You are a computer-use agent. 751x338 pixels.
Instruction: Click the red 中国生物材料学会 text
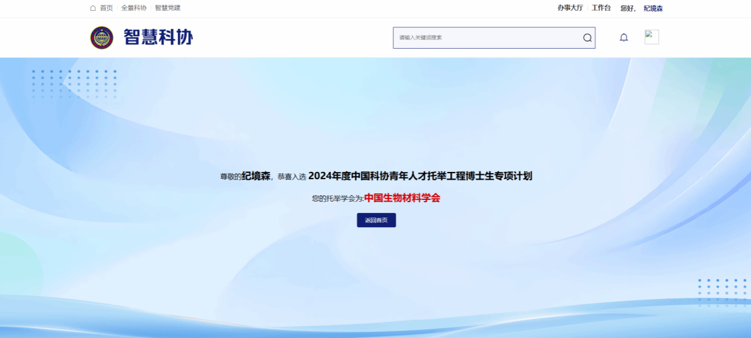pyautogui.click(x=402, y=198)
